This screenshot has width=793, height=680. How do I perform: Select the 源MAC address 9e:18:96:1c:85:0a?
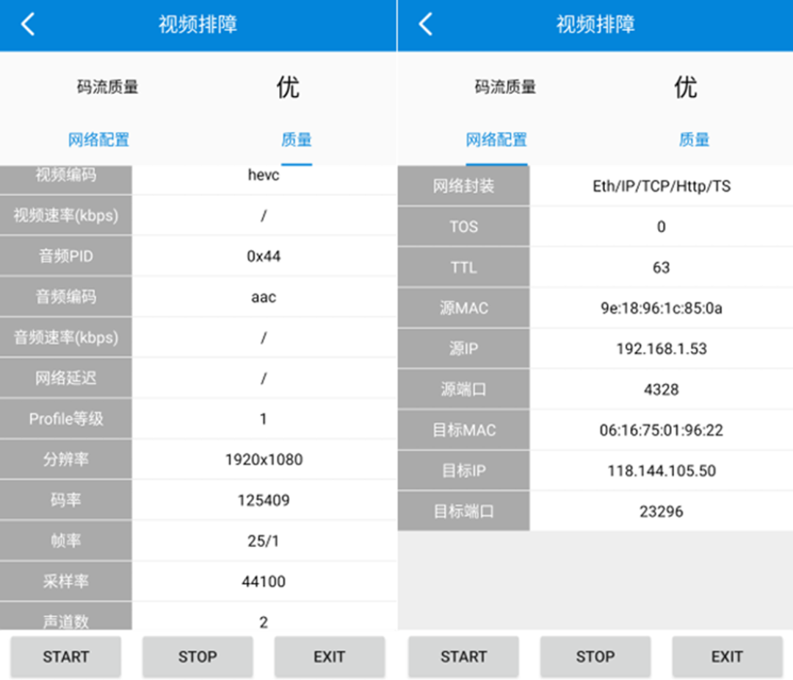click(661, 308)
